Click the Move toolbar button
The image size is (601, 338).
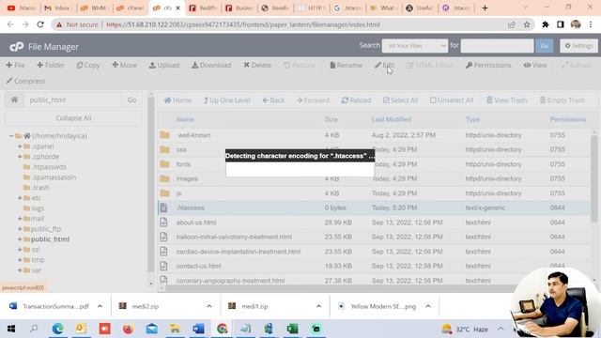[x=125, y=65]
